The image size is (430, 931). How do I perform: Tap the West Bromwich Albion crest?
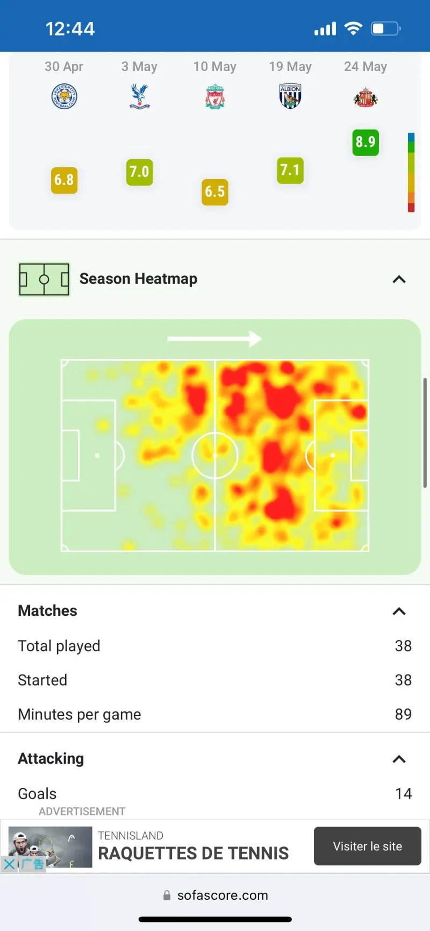pos(290,97)
